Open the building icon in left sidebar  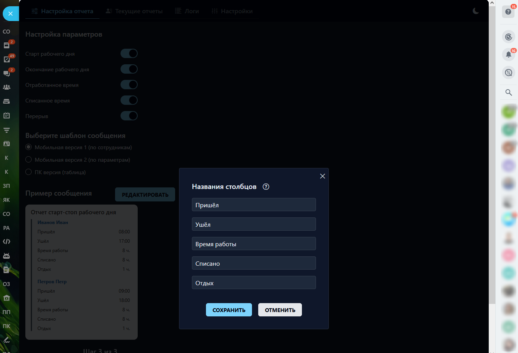(x=7, y=298)
